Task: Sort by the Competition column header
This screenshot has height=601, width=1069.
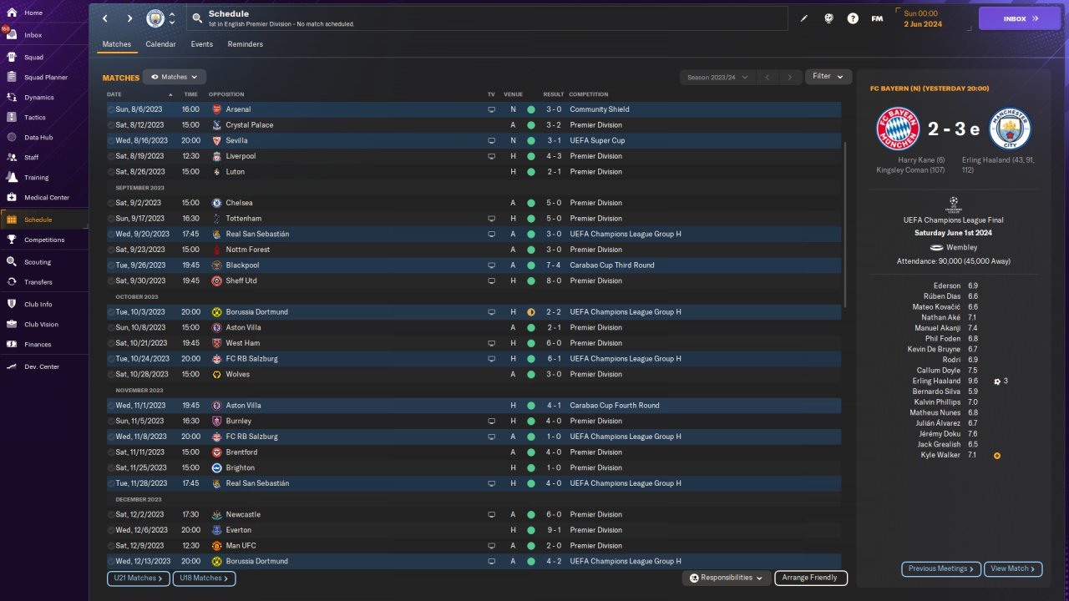Action: click(589, 94)
